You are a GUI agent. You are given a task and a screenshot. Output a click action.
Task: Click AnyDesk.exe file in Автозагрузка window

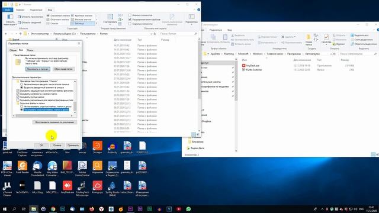pyautogui.click(x=250, y=66)
